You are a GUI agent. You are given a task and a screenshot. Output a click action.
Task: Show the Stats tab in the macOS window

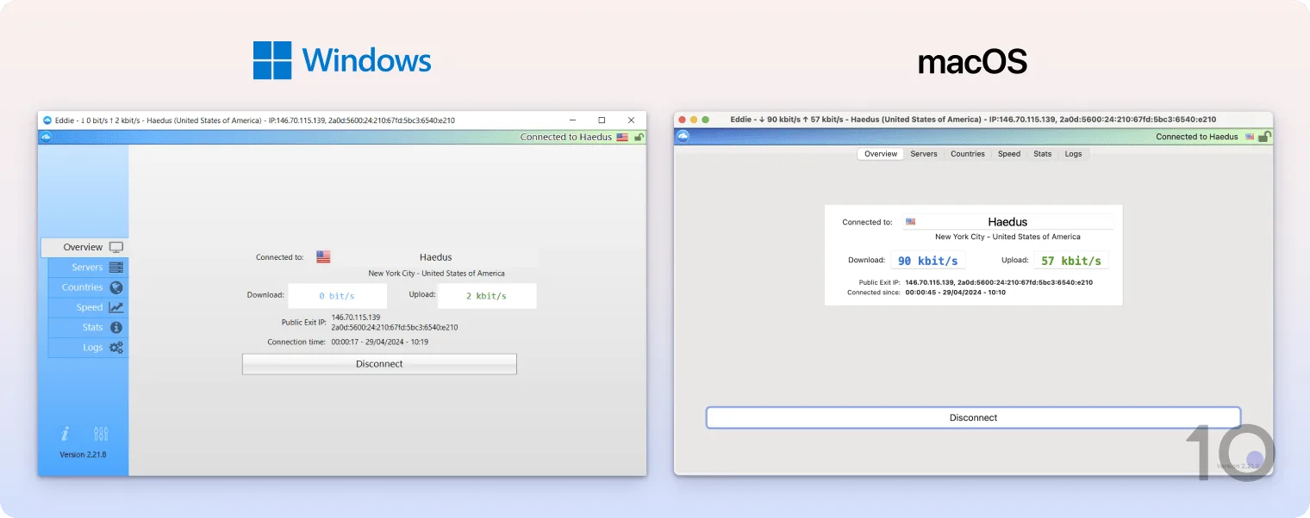[x=1043, y=154]
